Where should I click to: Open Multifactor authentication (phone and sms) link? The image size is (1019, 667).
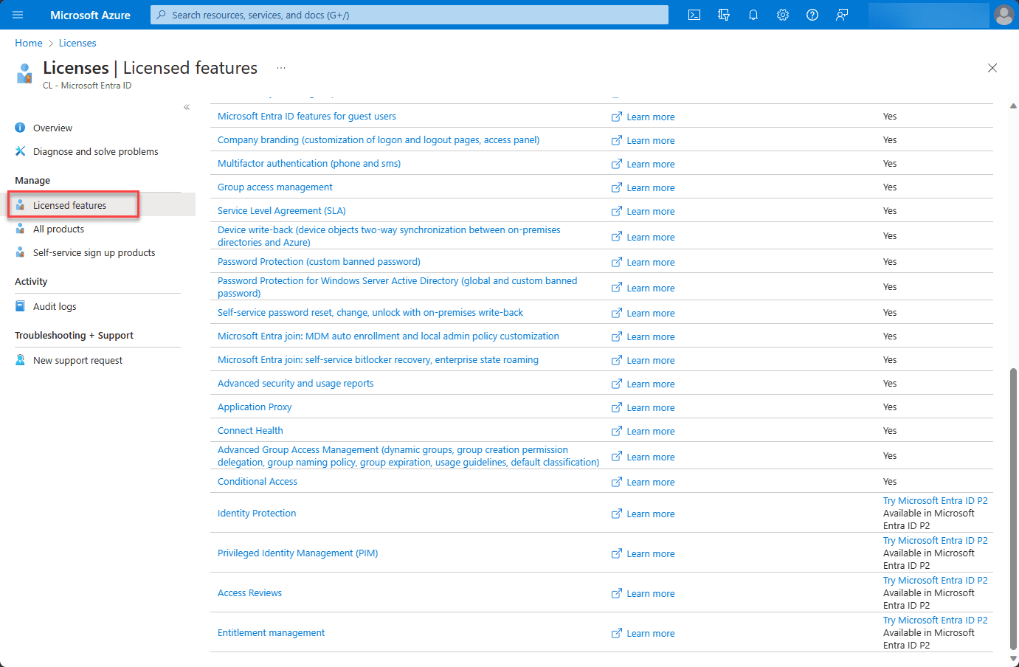tap(309, 163)
